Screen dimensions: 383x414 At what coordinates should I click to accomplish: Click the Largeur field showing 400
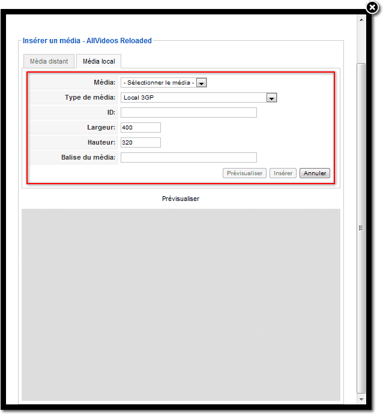point(140,128)
